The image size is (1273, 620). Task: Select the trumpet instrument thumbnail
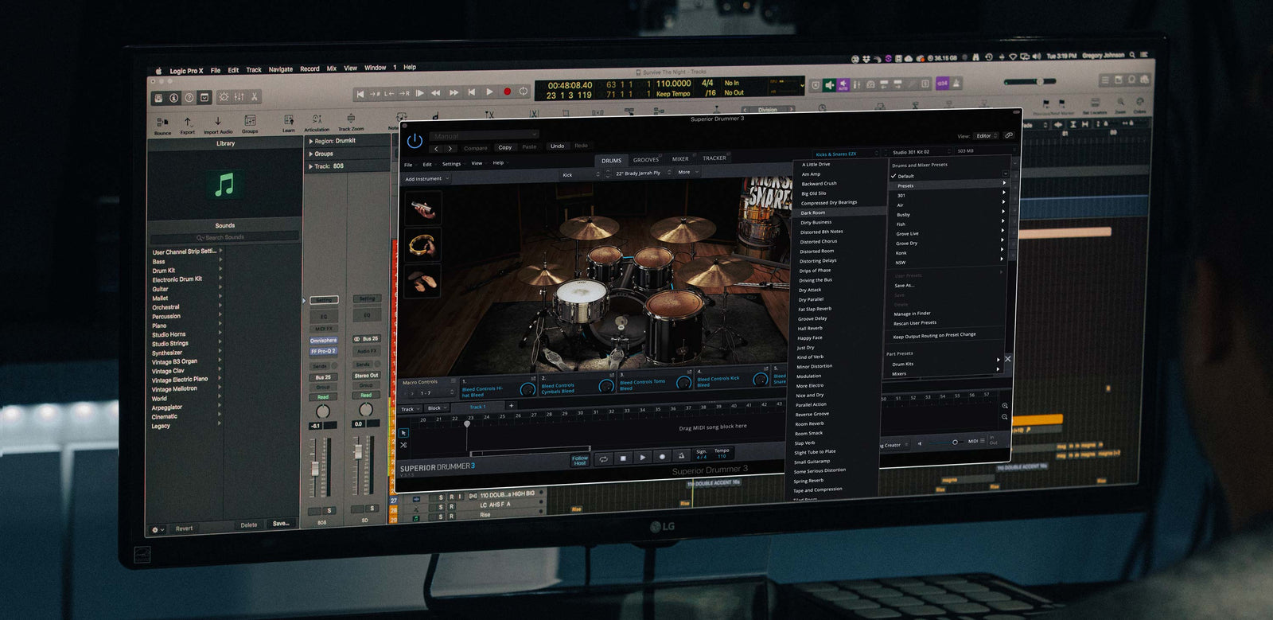(x=422, y=209)
